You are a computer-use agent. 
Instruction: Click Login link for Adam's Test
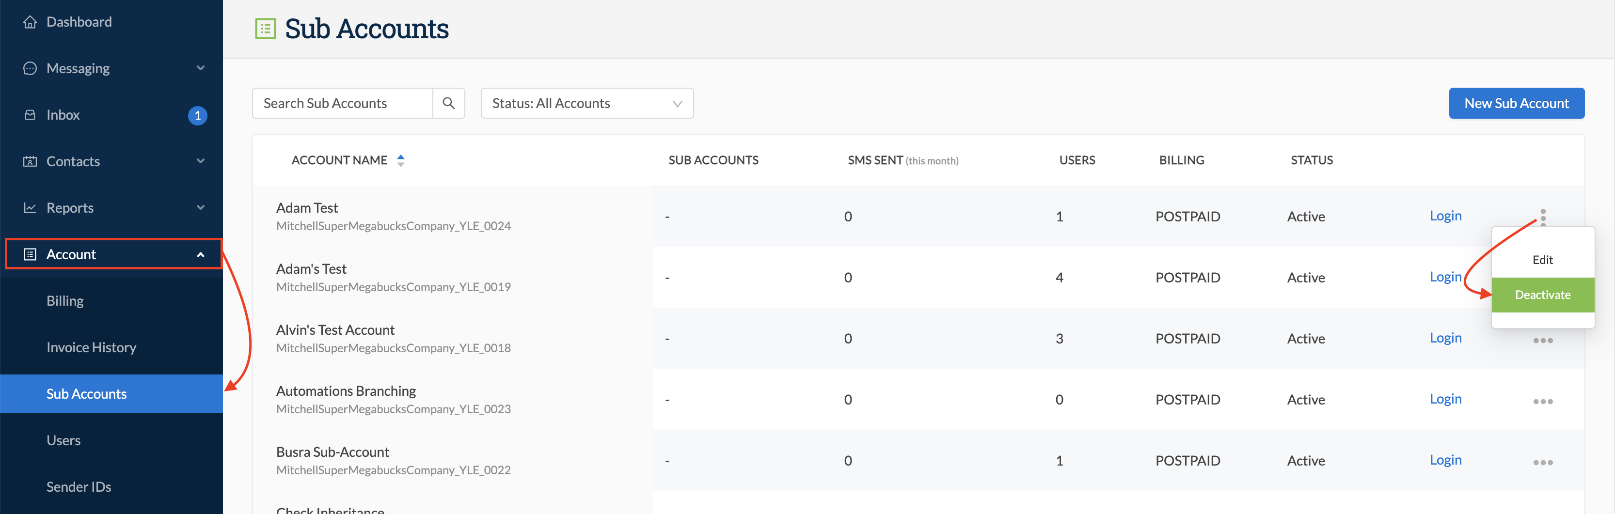(1445, 277)
